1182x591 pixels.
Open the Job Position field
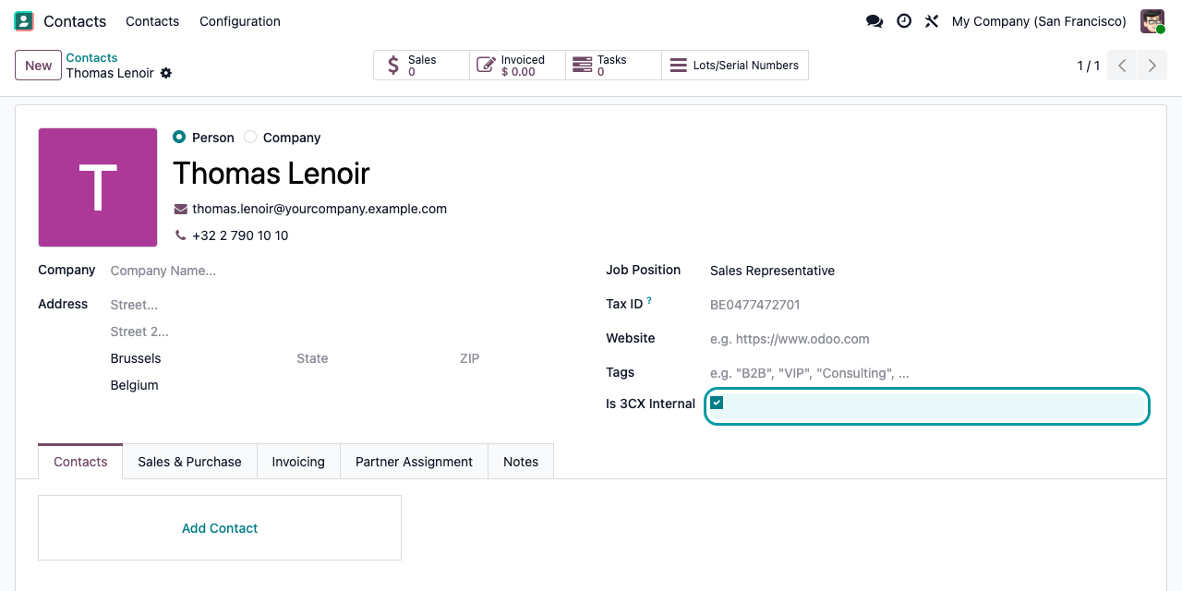pos(927,271)
